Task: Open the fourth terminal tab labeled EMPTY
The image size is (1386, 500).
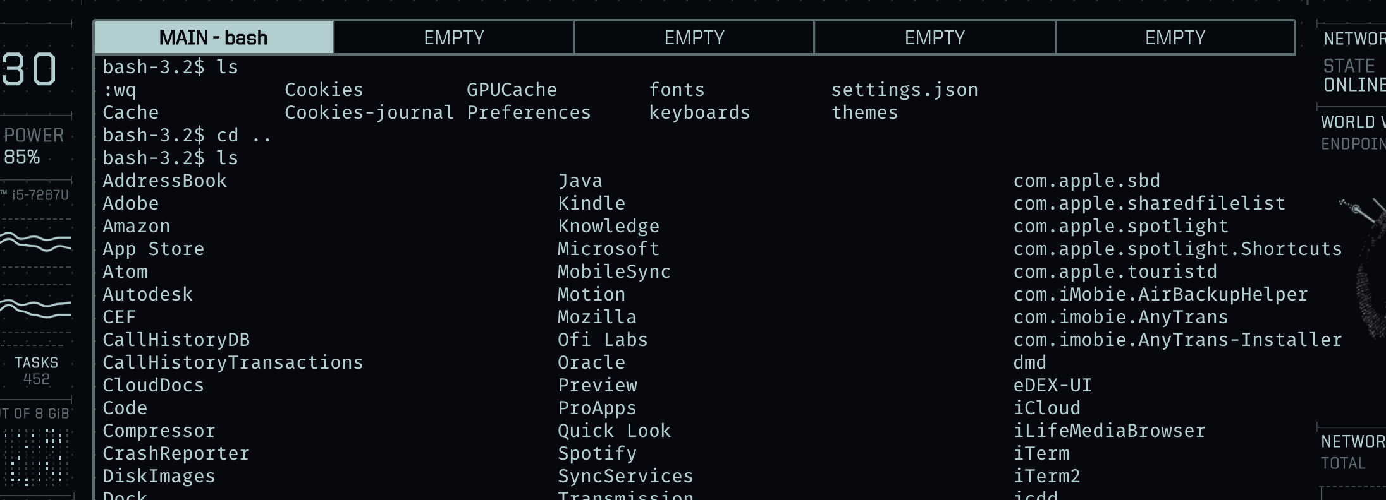Action: [x=935, y=38]
